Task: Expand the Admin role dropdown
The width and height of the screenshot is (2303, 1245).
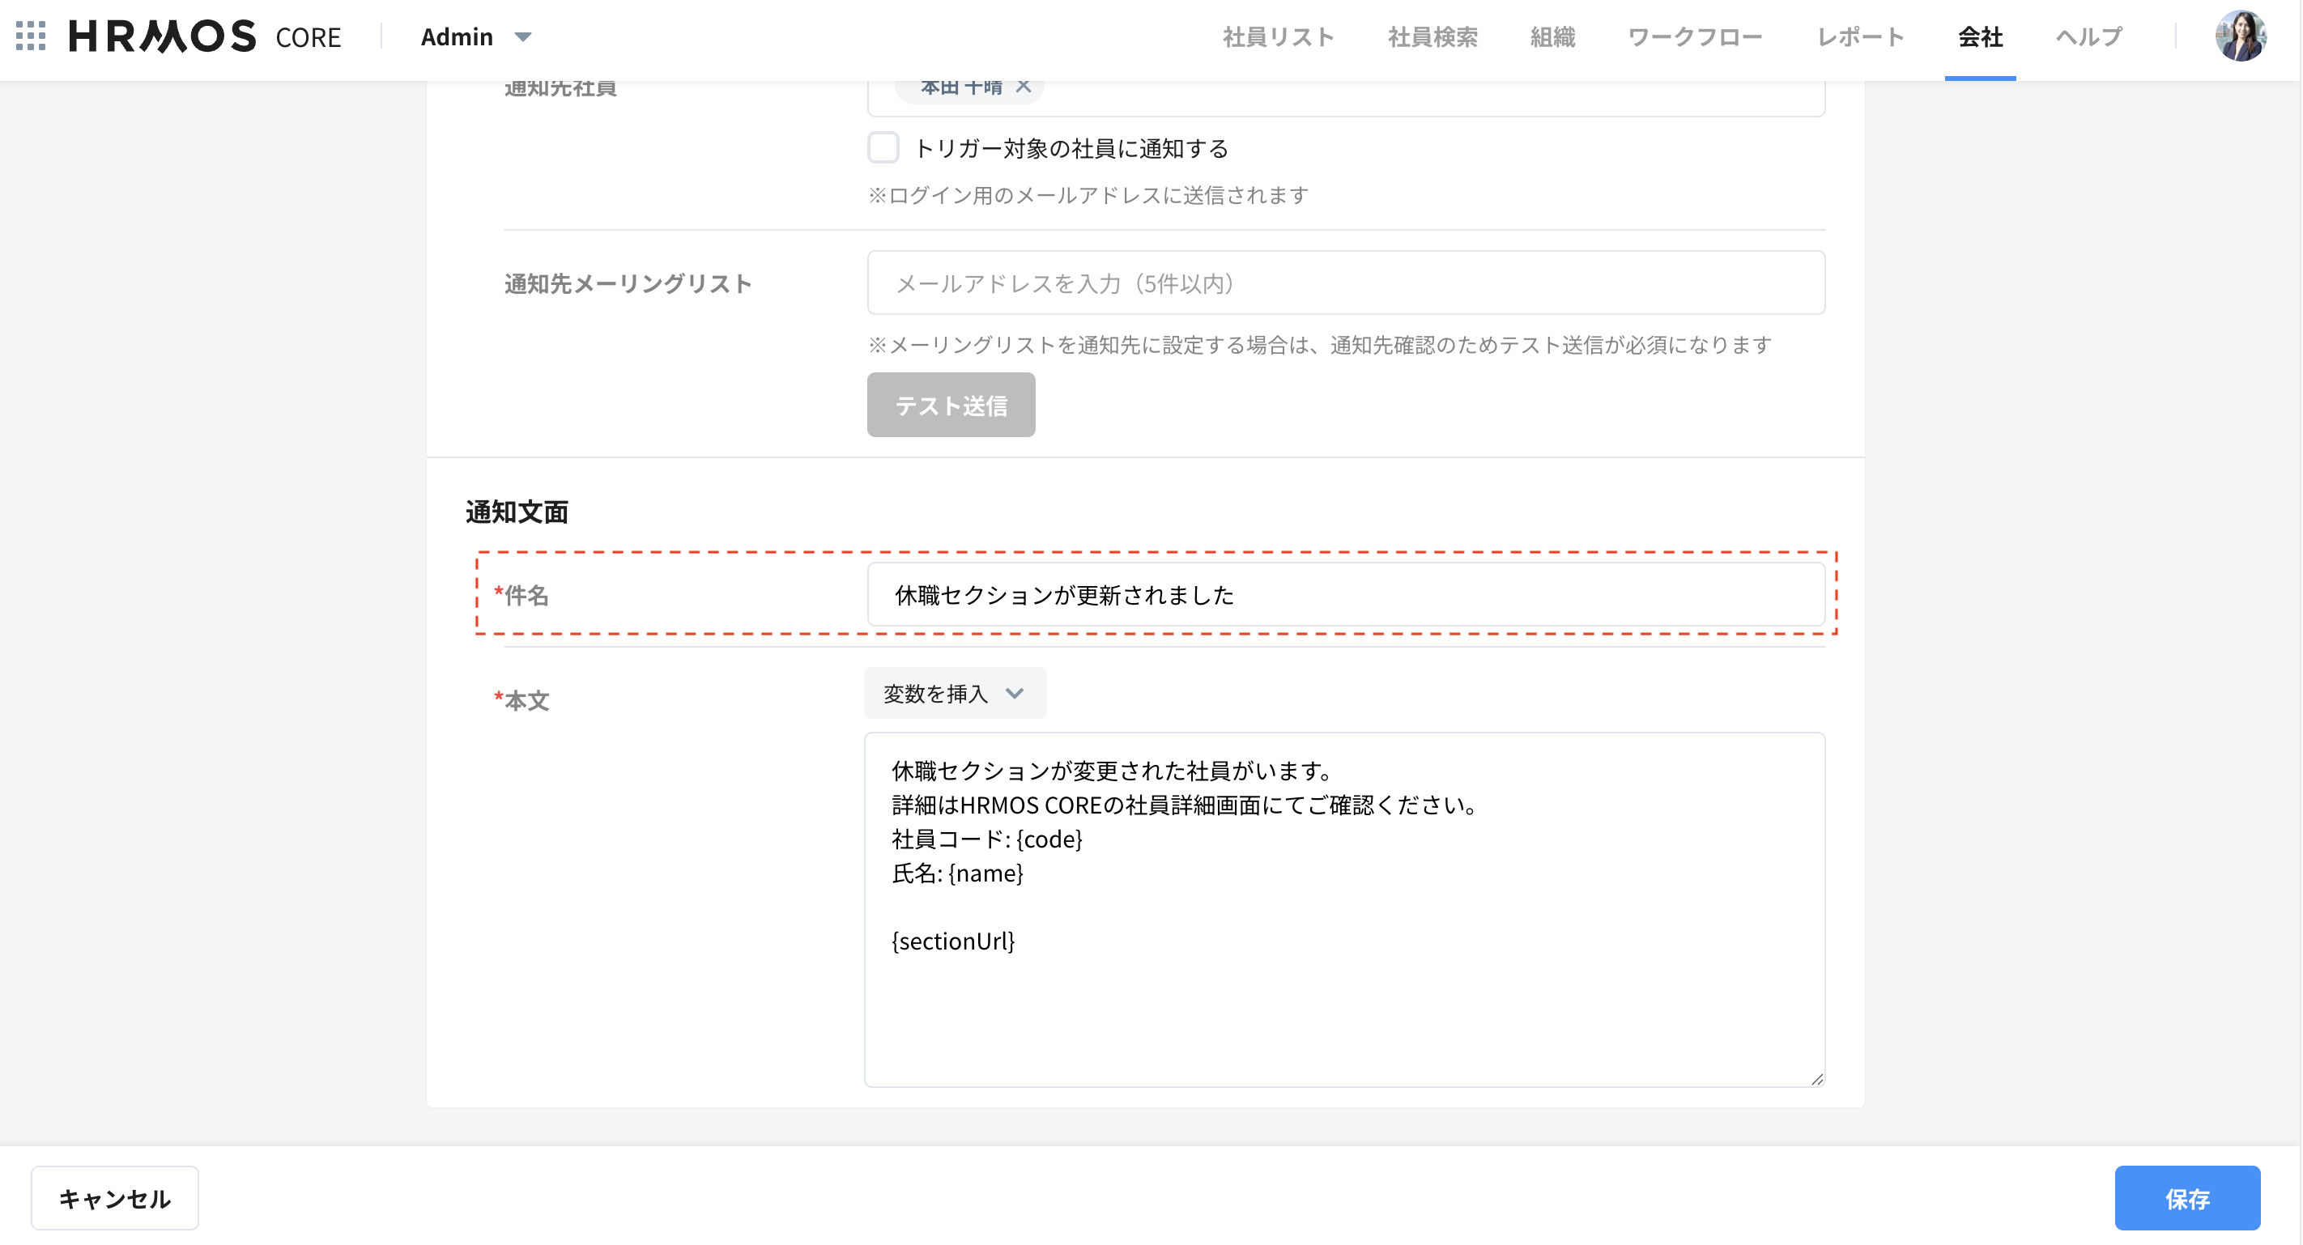Action: pyautogui.click(x=475, y=36)
